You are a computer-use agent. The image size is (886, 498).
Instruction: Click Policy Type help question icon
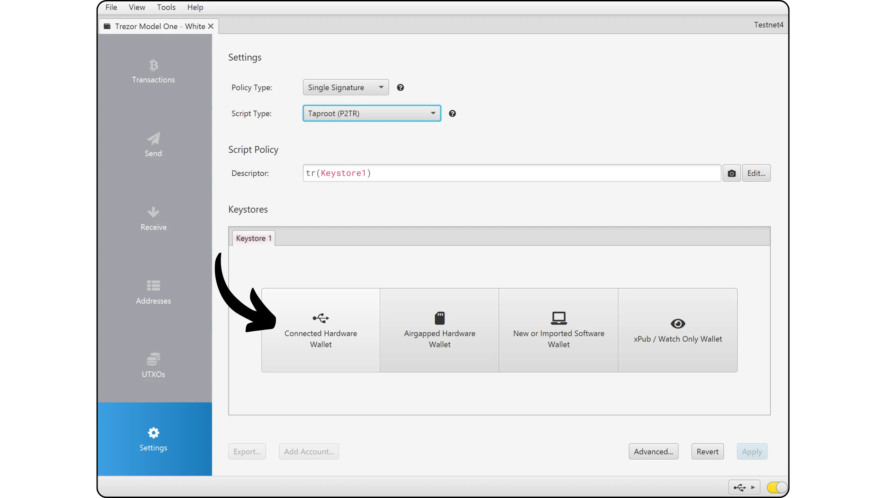(x=400, y=87)
